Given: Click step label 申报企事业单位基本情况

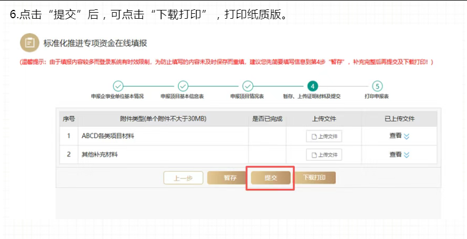Looking at the screenshot, I should pos(117,96).
